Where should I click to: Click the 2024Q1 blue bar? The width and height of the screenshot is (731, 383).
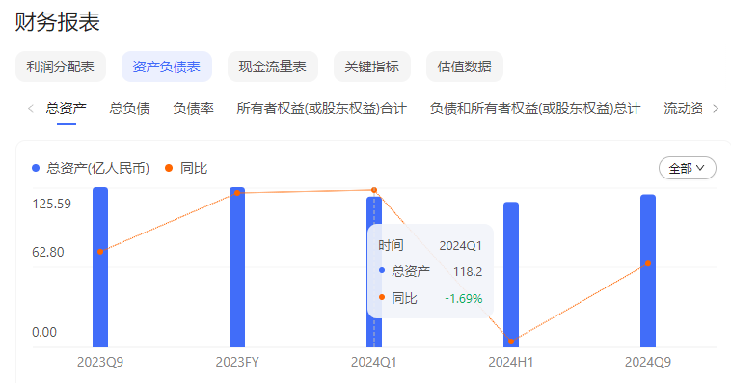click(x=374, y=272)
